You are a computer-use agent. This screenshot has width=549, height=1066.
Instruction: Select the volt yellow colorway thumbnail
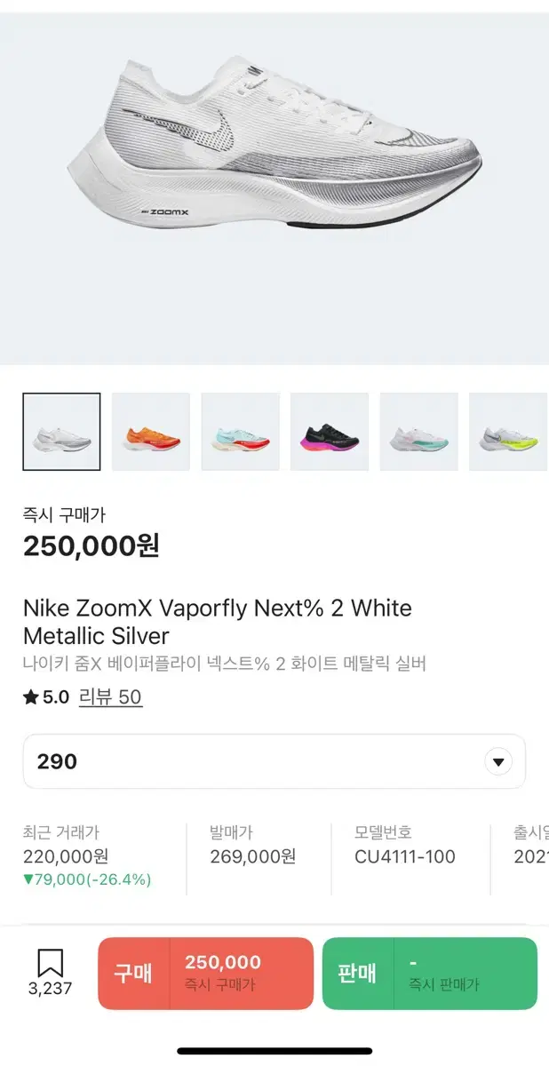[507, 432]
